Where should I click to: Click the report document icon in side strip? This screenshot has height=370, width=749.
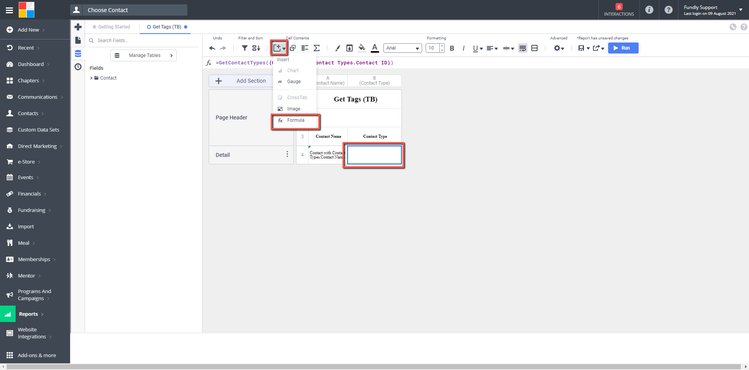coord(78,40)
